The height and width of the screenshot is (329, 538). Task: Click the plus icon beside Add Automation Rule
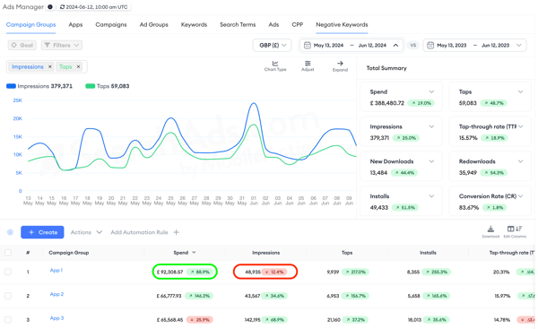177,232
